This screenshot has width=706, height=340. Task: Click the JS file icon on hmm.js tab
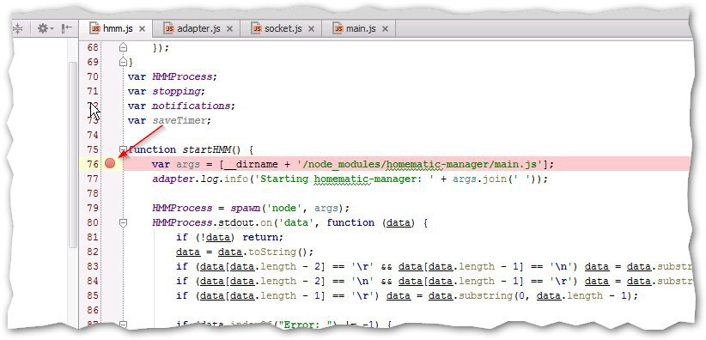[x=95, y=29]
